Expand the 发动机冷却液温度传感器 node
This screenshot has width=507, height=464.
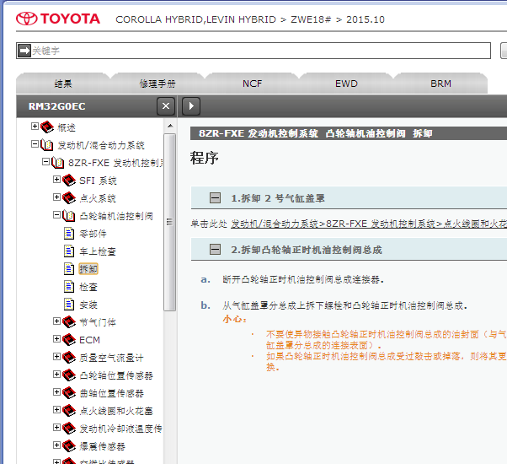pos(57,428)
